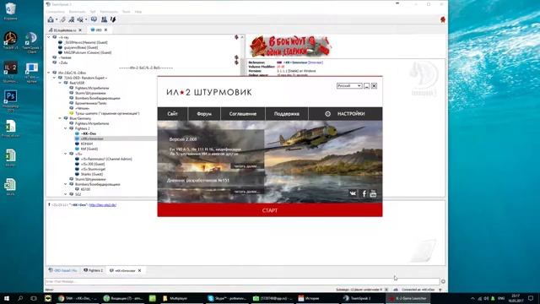
Task: Open the Русский language dropdown
Action: (x=349, y=86)
